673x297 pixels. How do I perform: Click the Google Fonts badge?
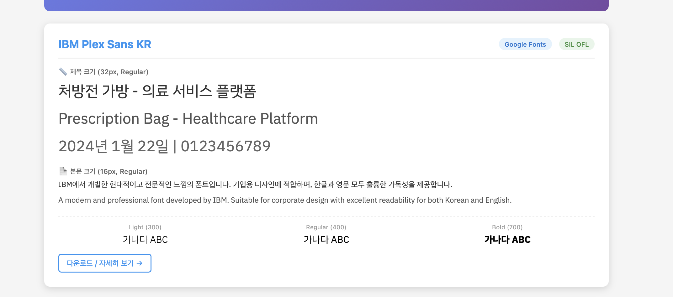(525, 44)
